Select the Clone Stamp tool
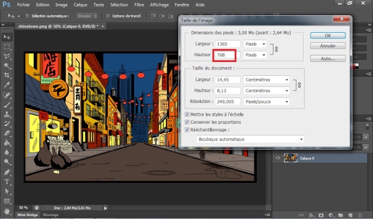 pyautogui.click(x=7, y=114)
